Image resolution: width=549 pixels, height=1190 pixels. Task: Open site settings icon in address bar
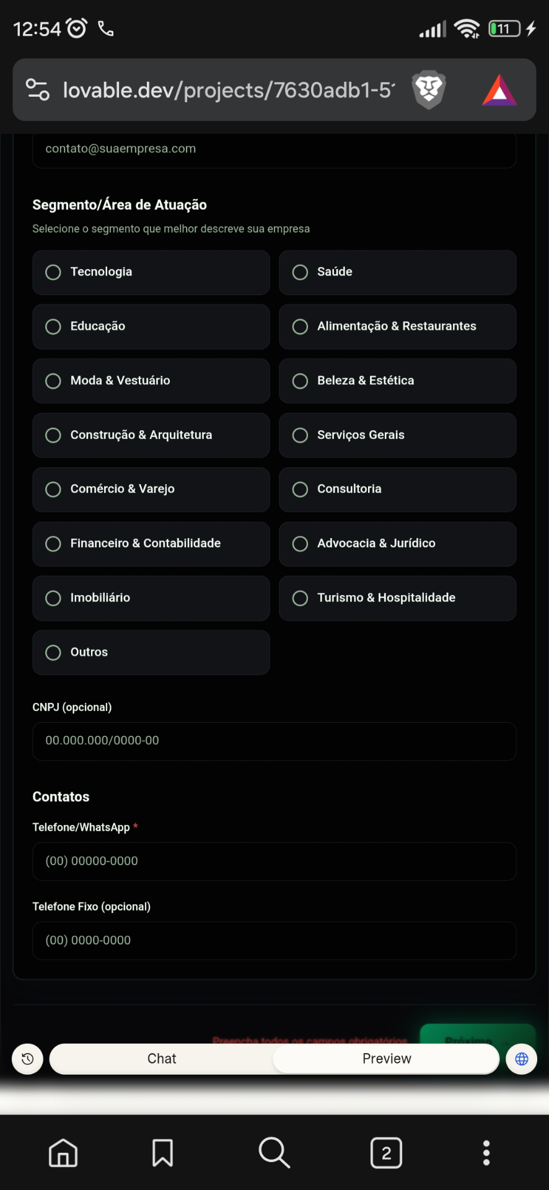[x=37, y=90]
